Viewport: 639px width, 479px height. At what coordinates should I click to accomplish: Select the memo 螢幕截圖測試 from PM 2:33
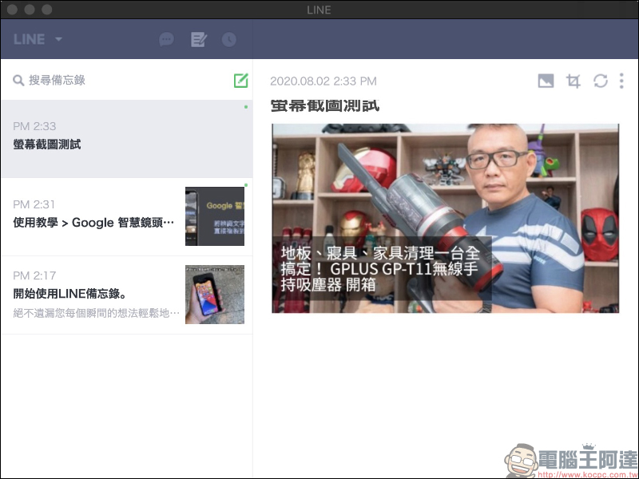coord(127,138)
